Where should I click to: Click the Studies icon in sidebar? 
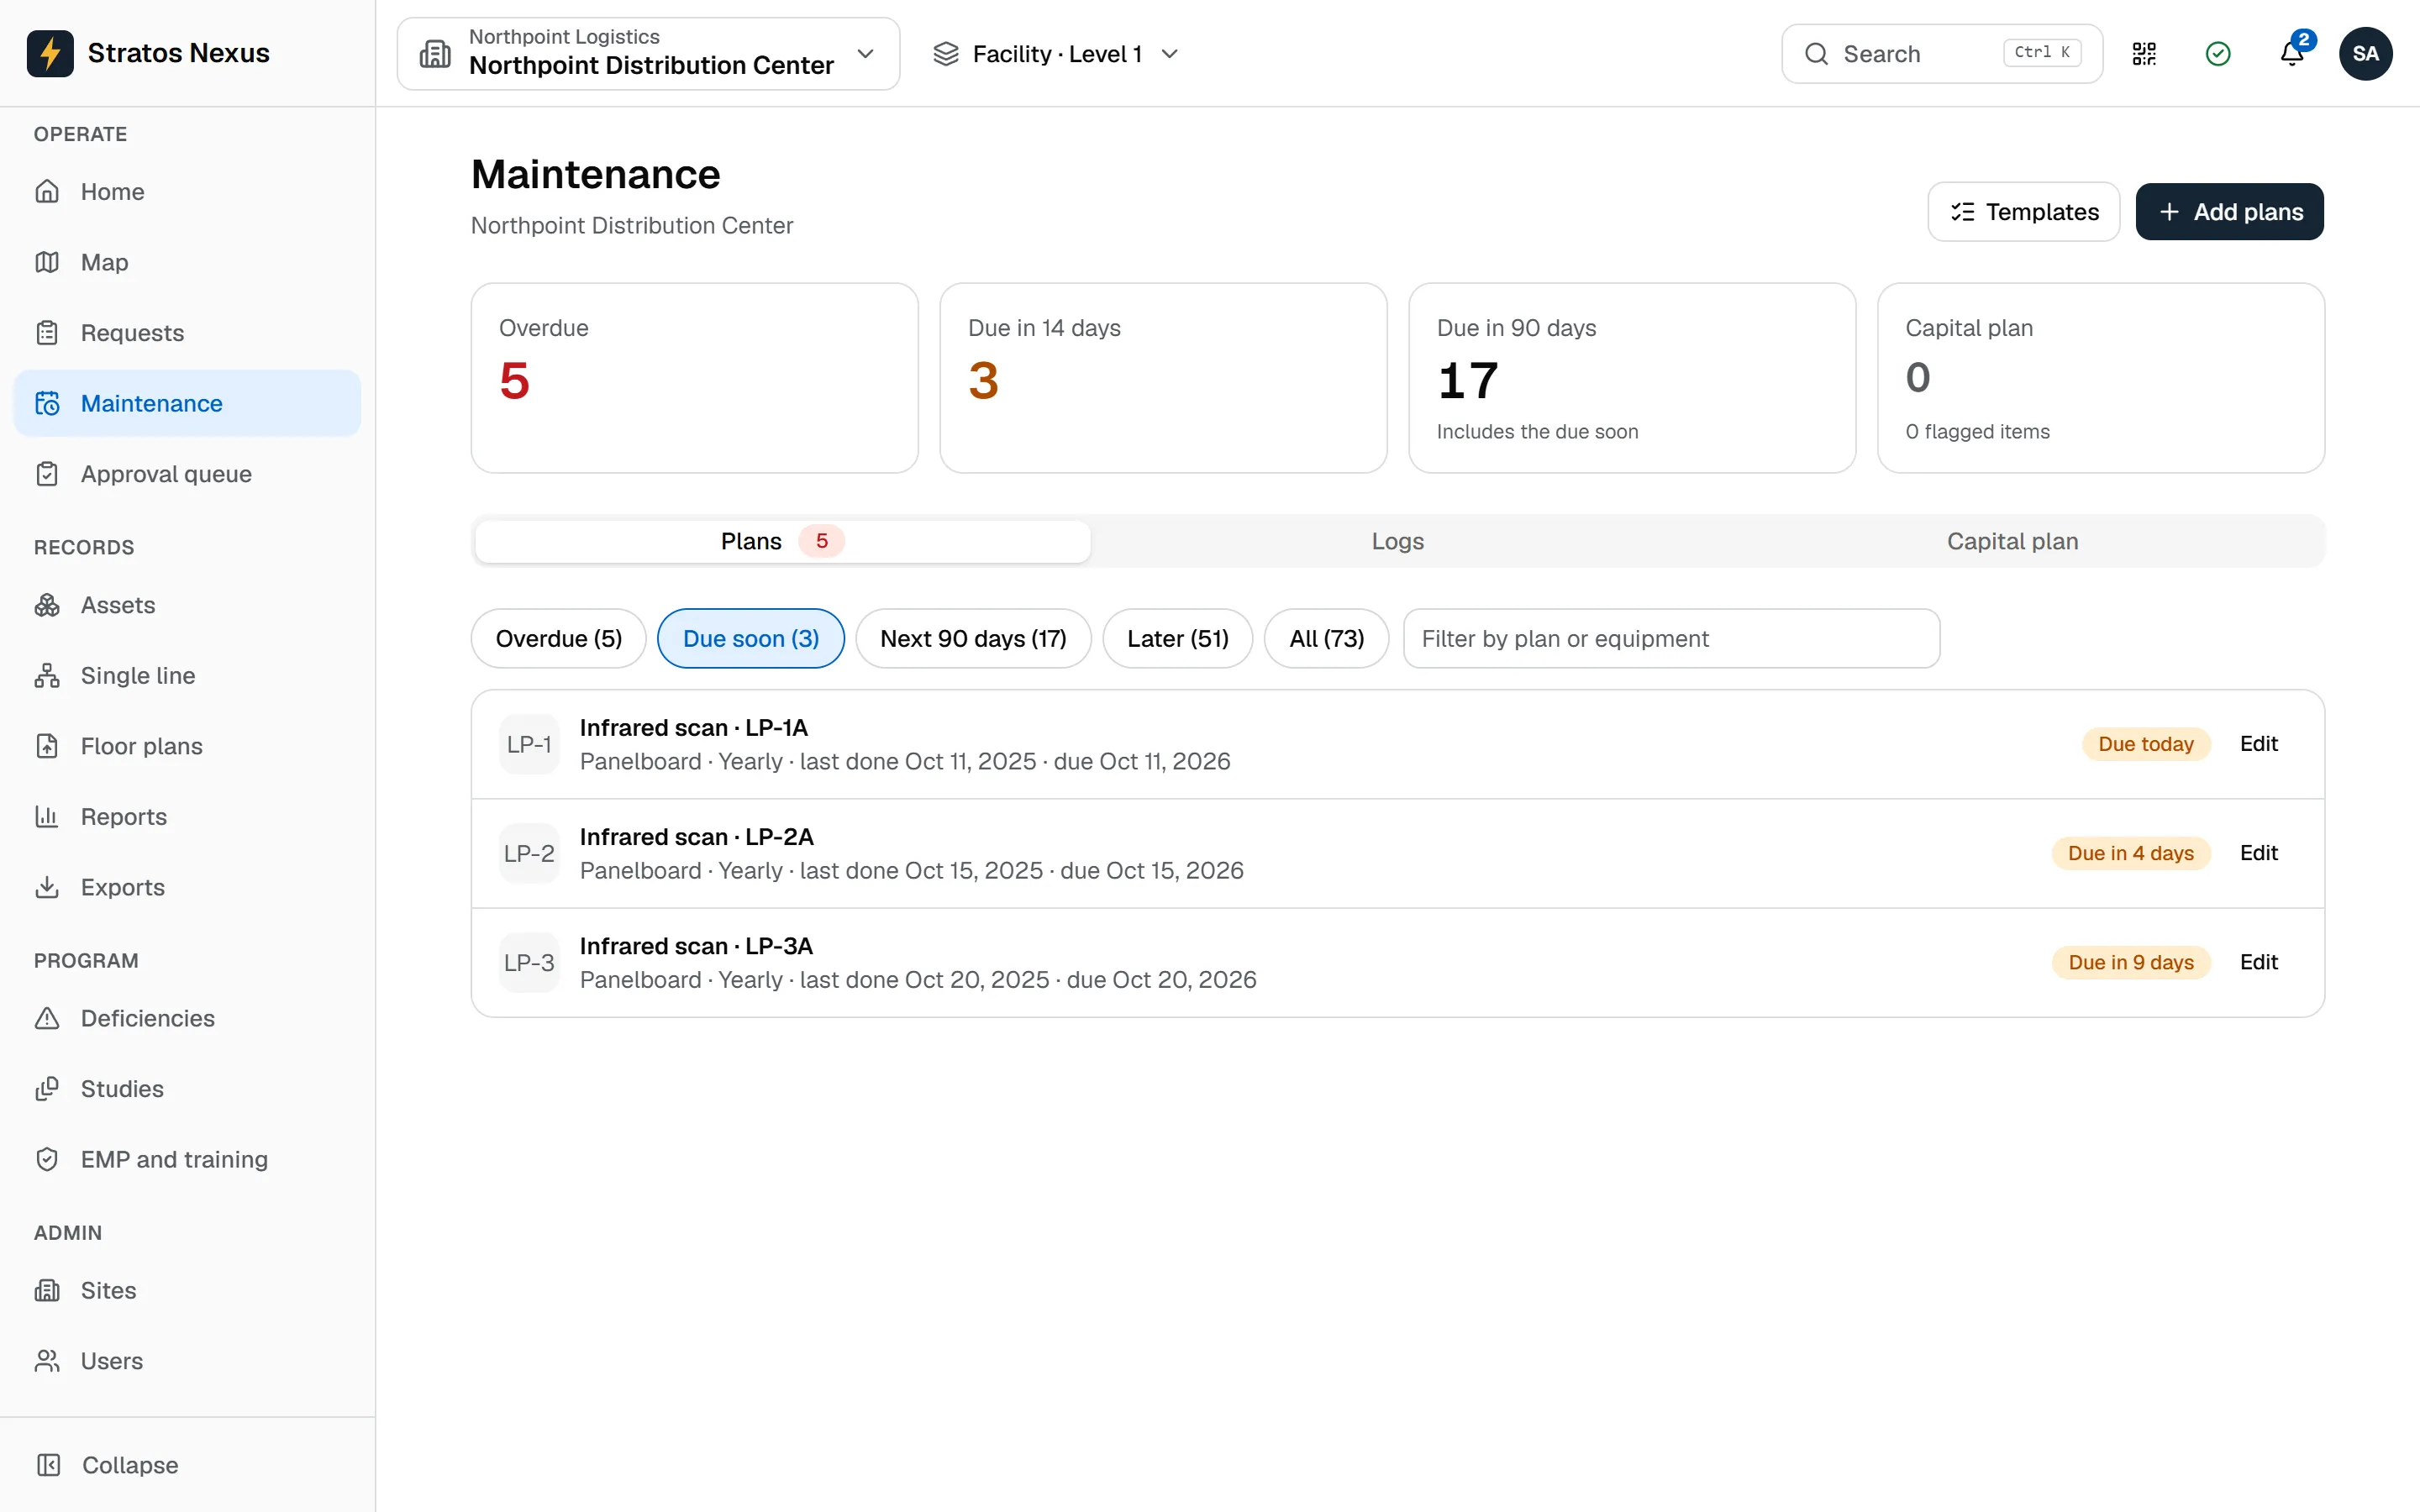click(x=47, y=1089)
